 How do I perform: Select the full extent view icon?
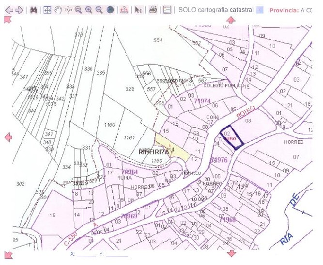coord(47,10)
